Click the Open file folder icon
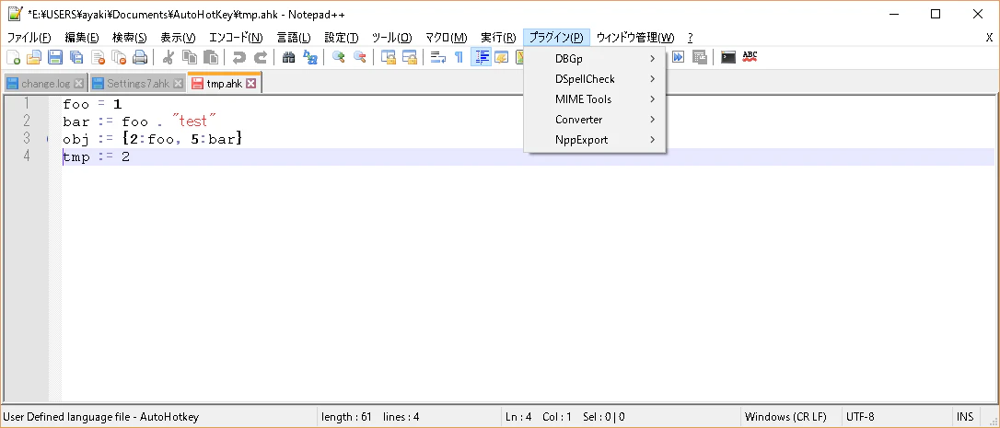Viewport: 1000px width, 428px height. (x=34, y=57)
